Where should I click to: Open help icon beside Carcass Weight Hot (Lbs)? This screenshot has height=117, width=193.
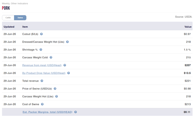coord(56,96)
